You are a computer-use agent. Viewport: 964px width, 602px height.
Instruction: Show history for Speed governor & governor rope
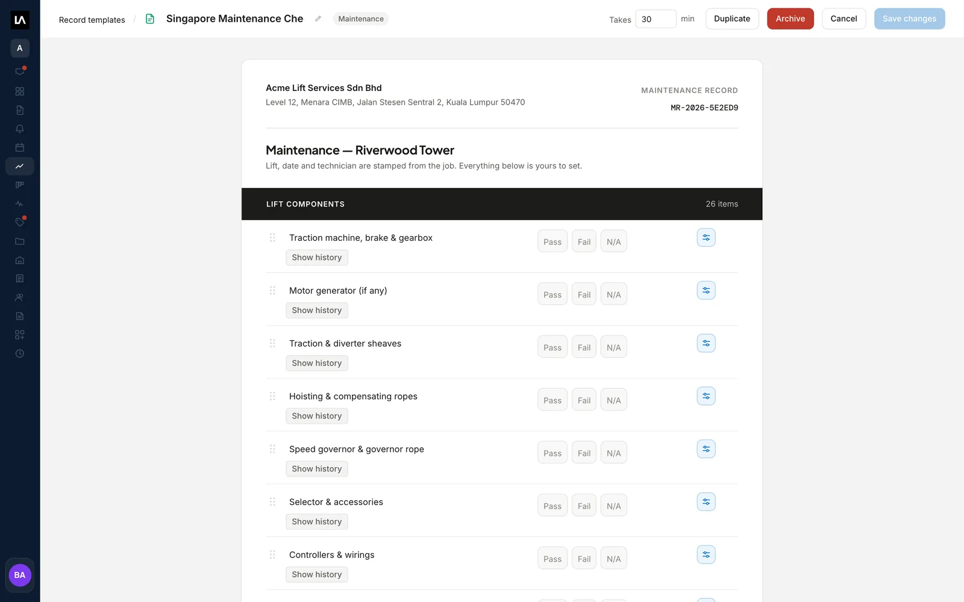click(x=317, y=469)
